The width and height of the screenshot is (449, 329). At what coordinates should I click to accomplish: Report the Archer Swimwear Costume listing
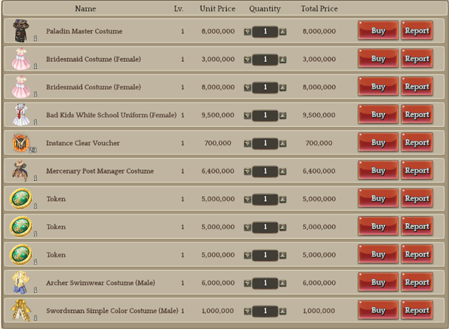pyautogui.click(x=417, y=282)
